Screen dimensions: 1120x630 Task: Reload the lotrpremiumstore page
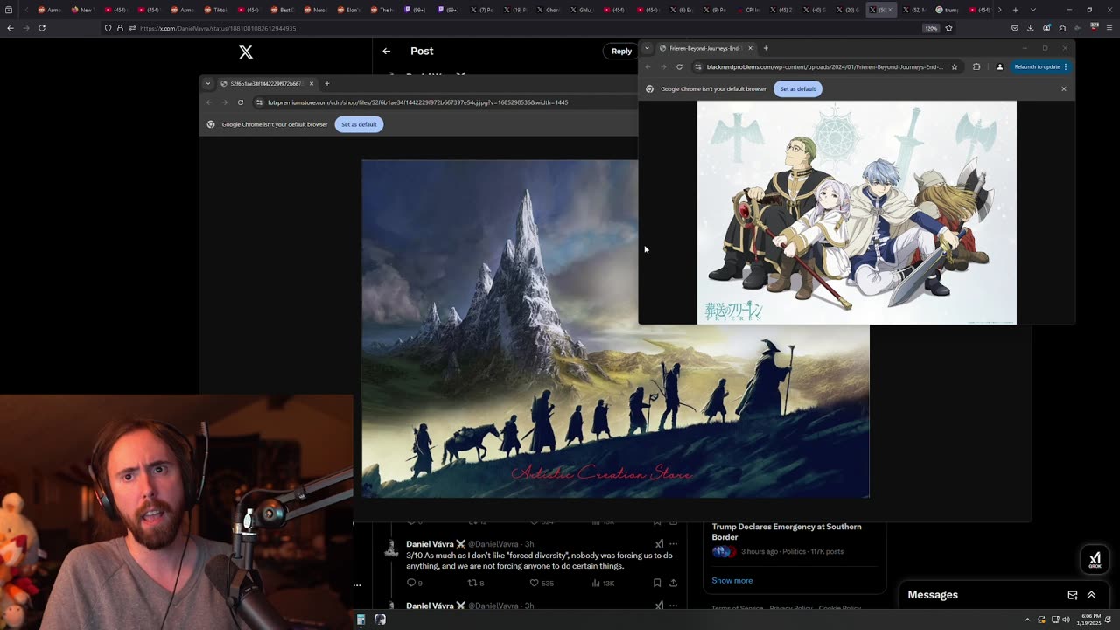tap(240, 102)
